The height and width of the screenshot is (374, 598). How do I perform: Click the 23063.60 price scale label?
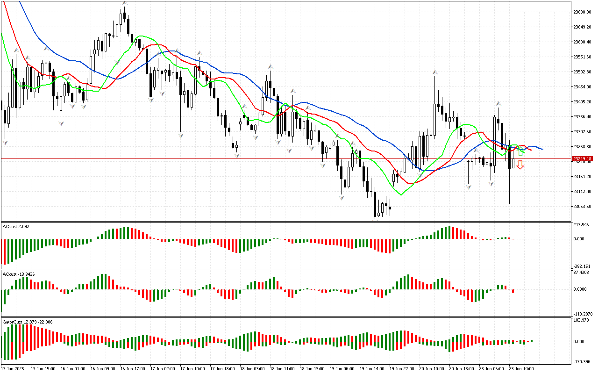[582, 207]
